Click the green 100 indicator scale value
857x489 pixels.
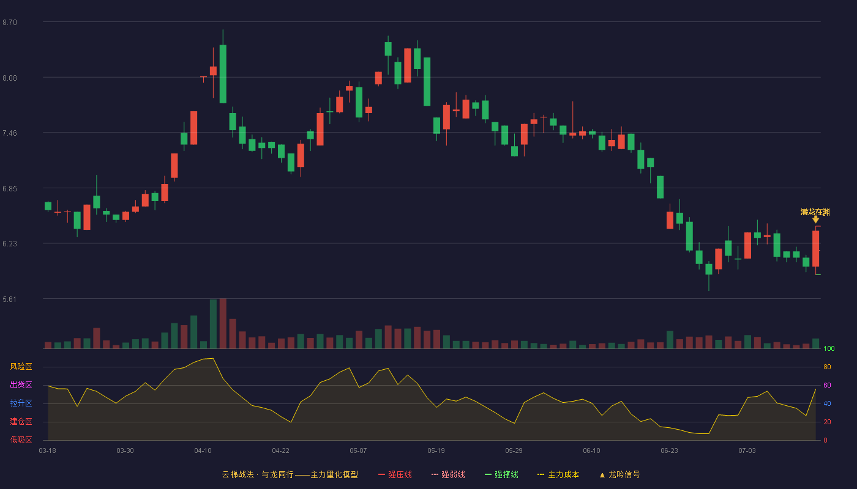coord(829,348)
